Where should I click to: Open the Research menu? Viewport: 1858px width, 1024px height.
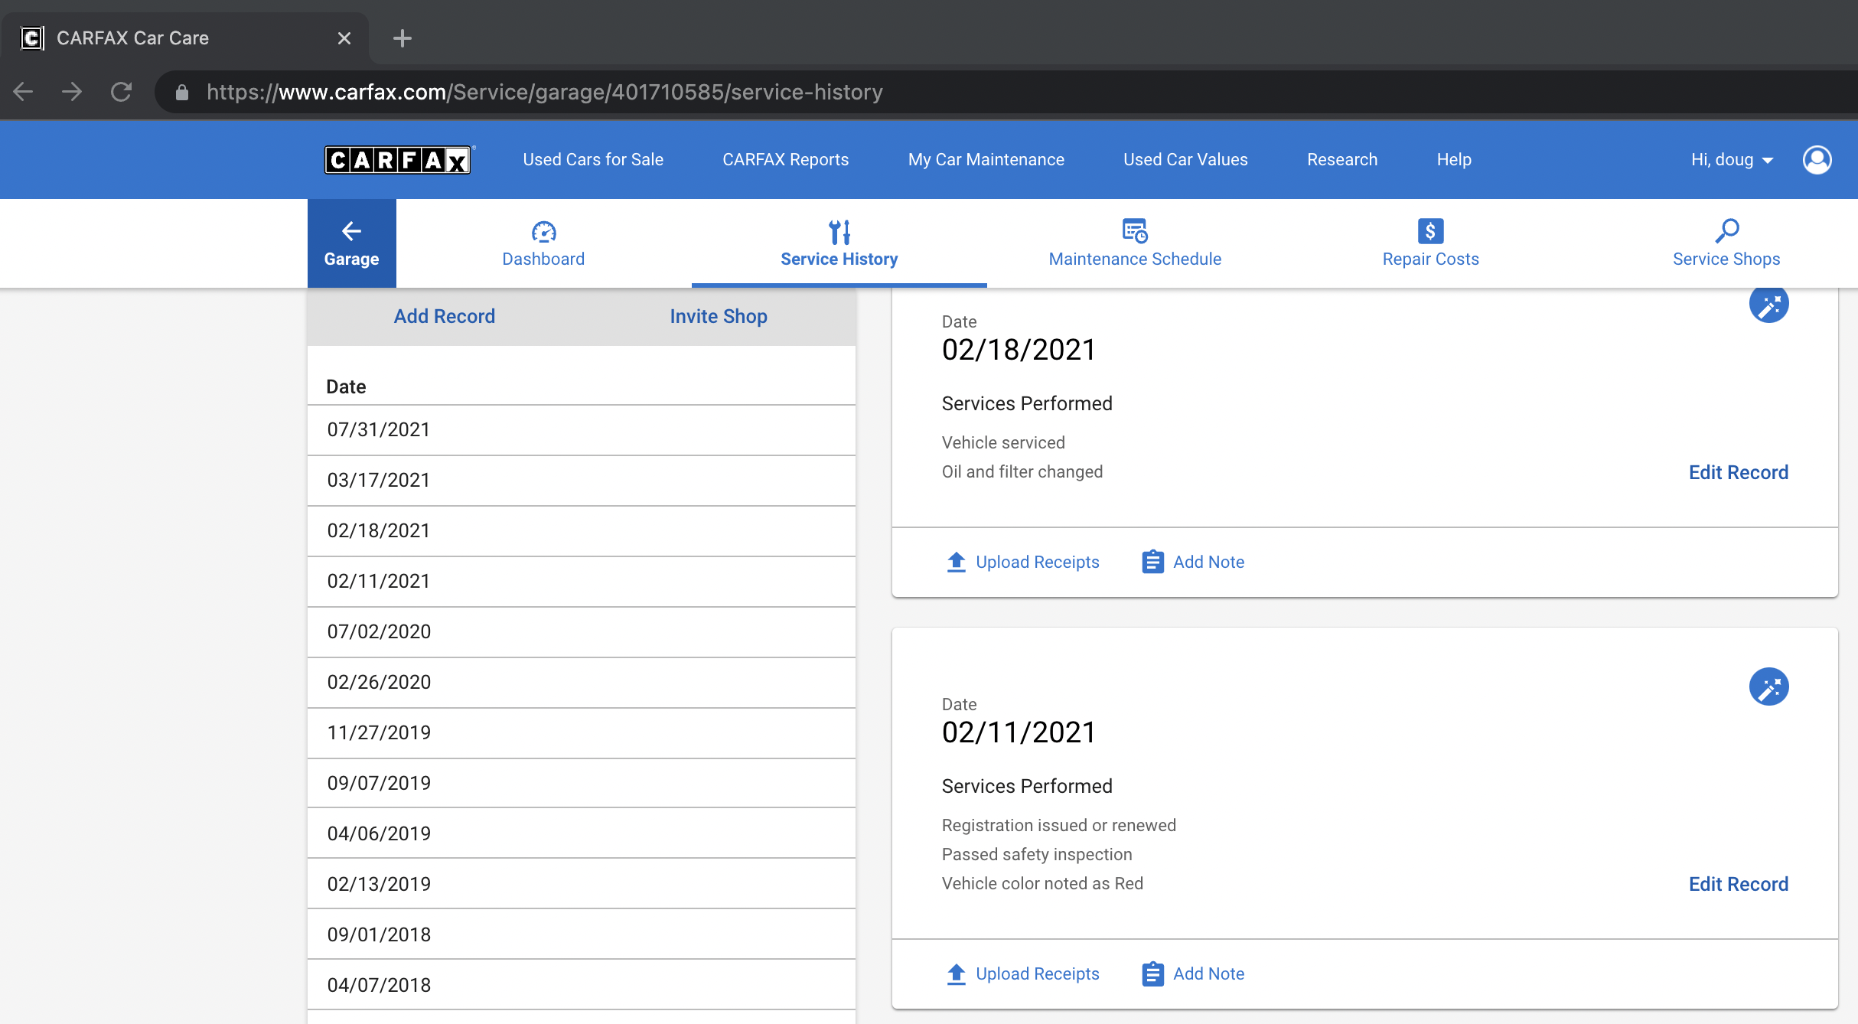[1342, 159]
